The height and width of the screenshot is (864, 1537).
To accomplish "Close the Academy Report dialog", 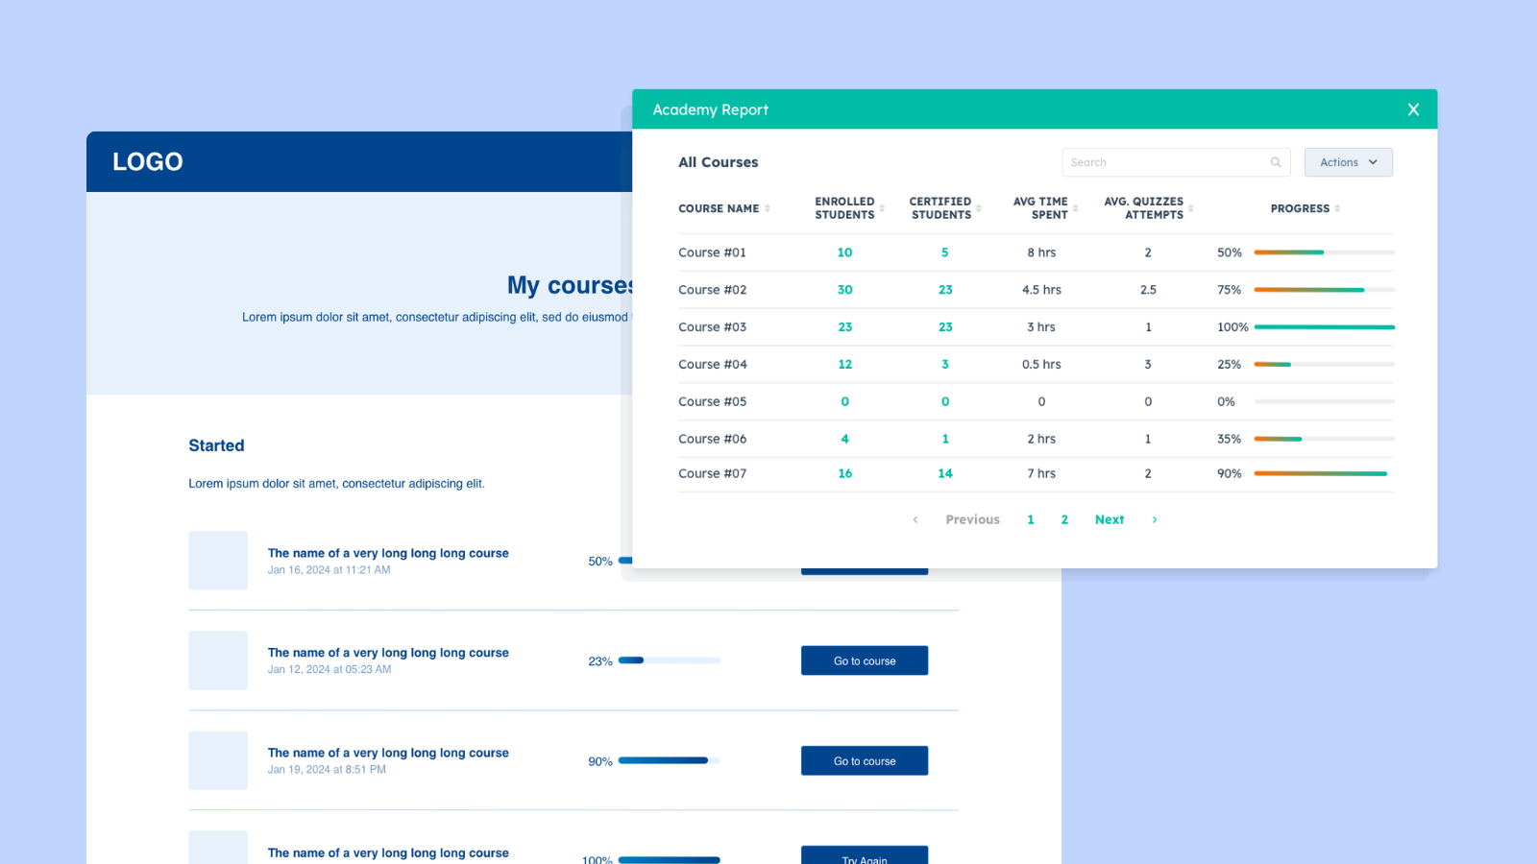I will pos(1413,109).
